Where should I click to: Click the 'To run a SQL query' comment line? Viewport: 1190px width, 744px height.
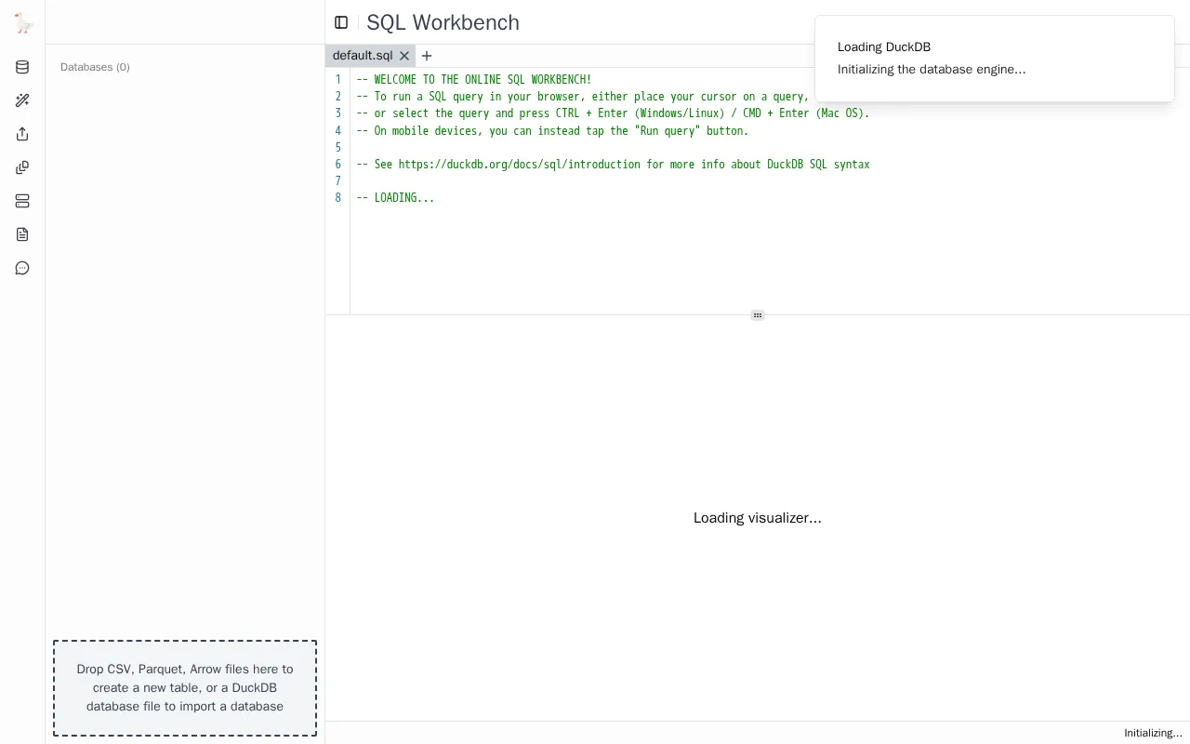point(583,97)
